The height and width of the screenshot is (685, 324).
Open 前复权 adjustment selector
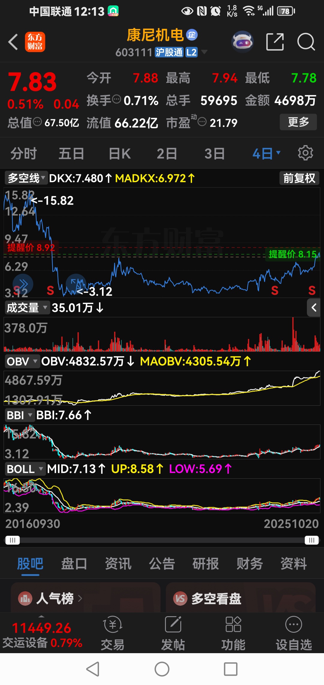pyautogui.click(x=299, y=178)
